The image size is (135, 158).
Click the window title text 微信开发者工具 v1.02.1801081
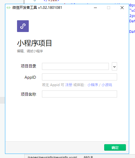(x=37, y=8)
